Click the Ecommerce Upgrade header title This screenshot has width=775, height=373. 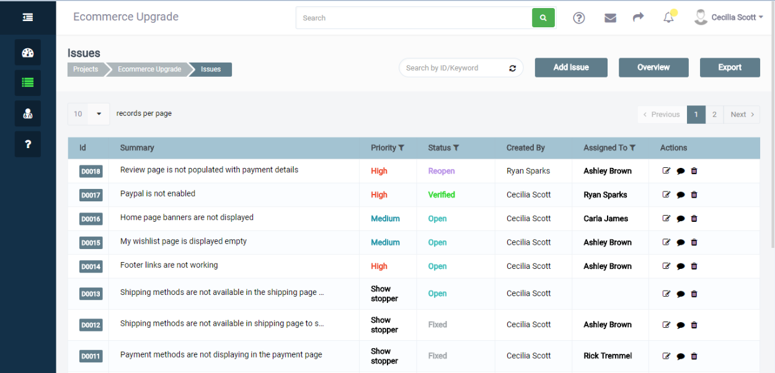tap(126, 17)
